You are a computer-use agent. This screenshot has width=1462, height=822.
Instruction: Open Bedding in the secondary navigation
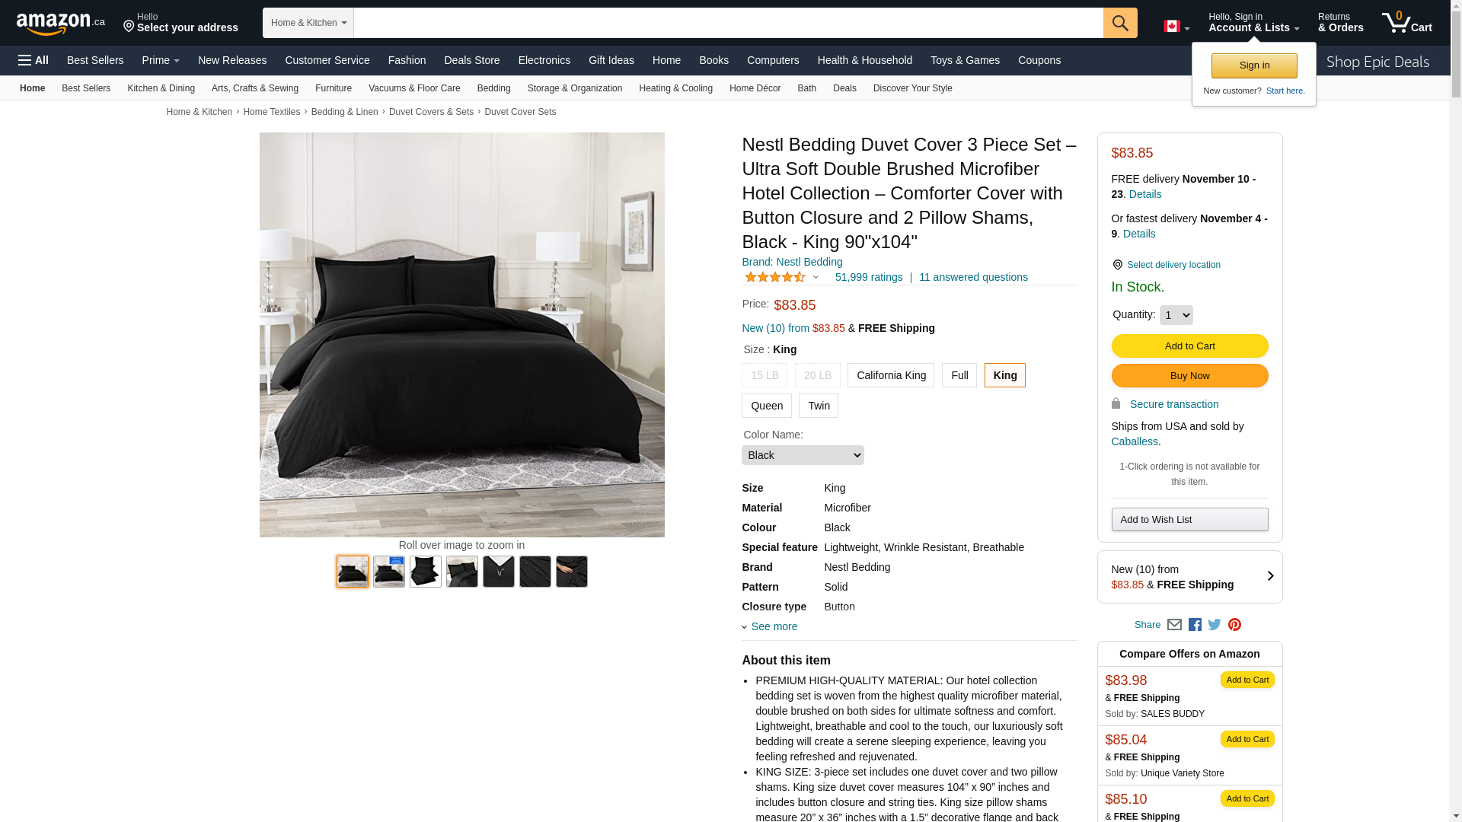(493, 88)
